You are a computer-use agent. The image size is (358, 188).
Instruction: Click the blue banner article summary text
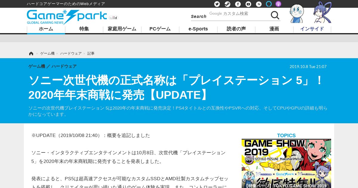point(178,111)
